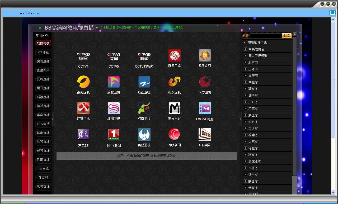Viewport: 338px width, 204px height.
Task: Click the channel list scroll-up arrow
Action: [294, 34]
